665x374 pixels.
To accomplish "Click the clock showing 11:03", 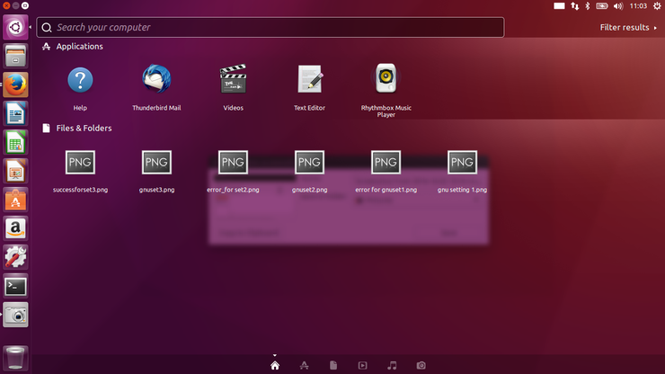I will point(638,6).
